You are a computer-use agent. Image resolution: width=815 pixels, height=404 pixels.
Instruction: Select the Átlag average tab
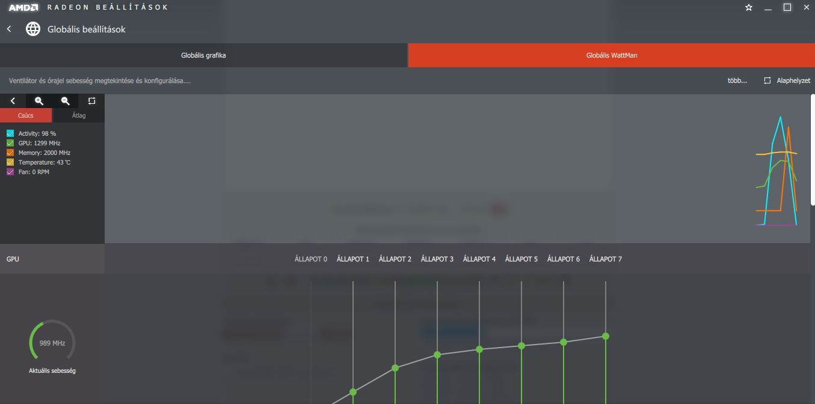coord(79,115)
